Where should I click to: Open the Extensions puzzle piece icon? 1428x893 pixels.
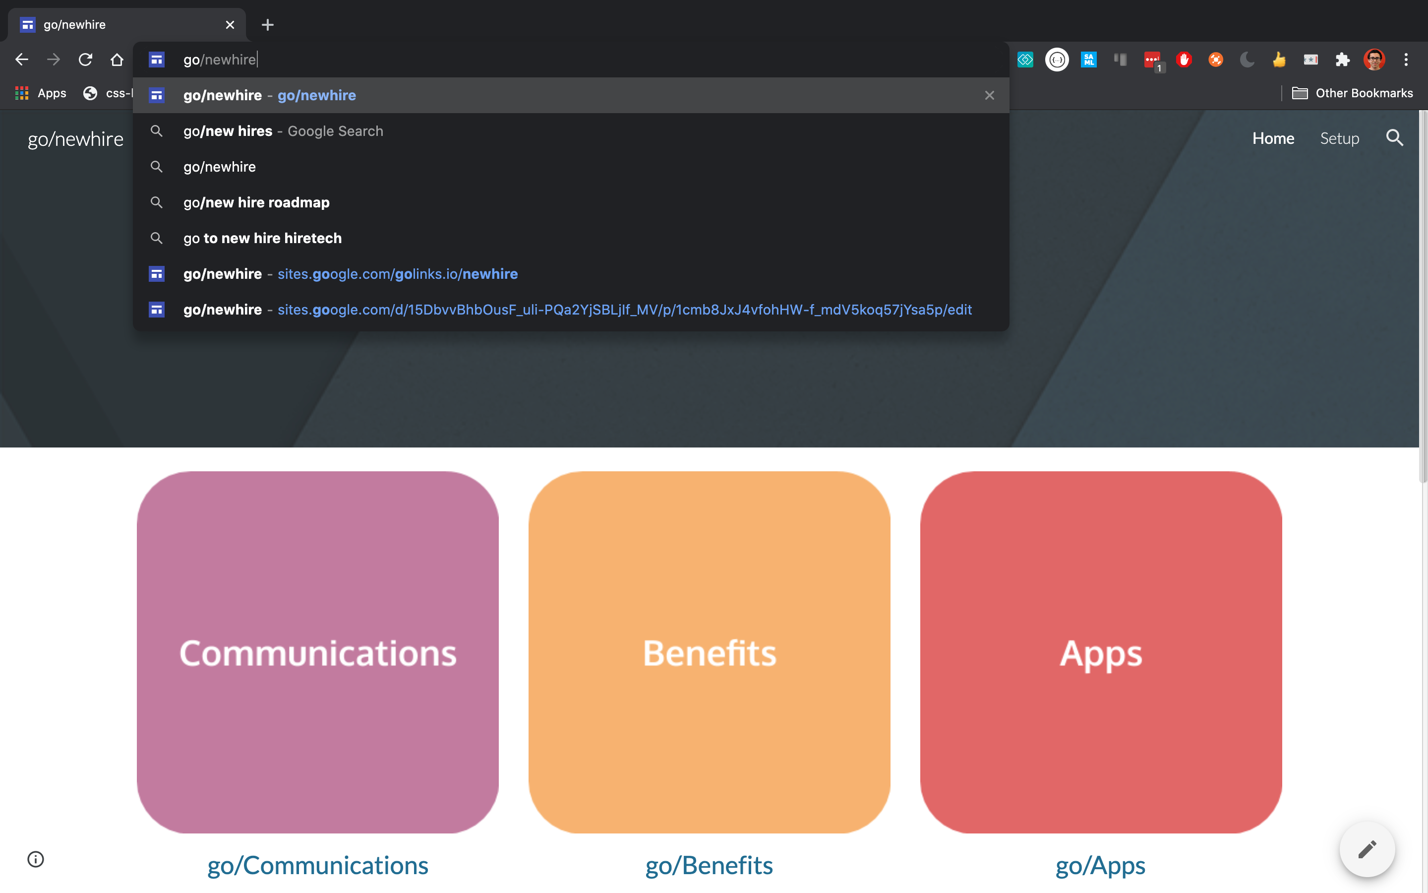(x=1342, y=59)
